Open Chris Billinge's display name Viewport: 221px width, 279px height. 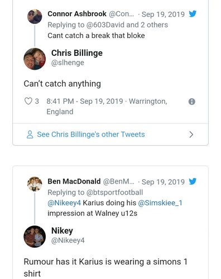tap(77, 53)
